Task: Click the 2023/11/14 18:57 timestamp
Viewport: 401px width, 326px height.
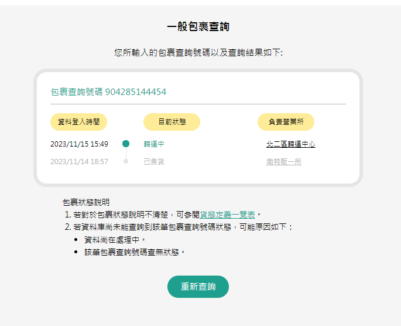Action: (79, 162)
